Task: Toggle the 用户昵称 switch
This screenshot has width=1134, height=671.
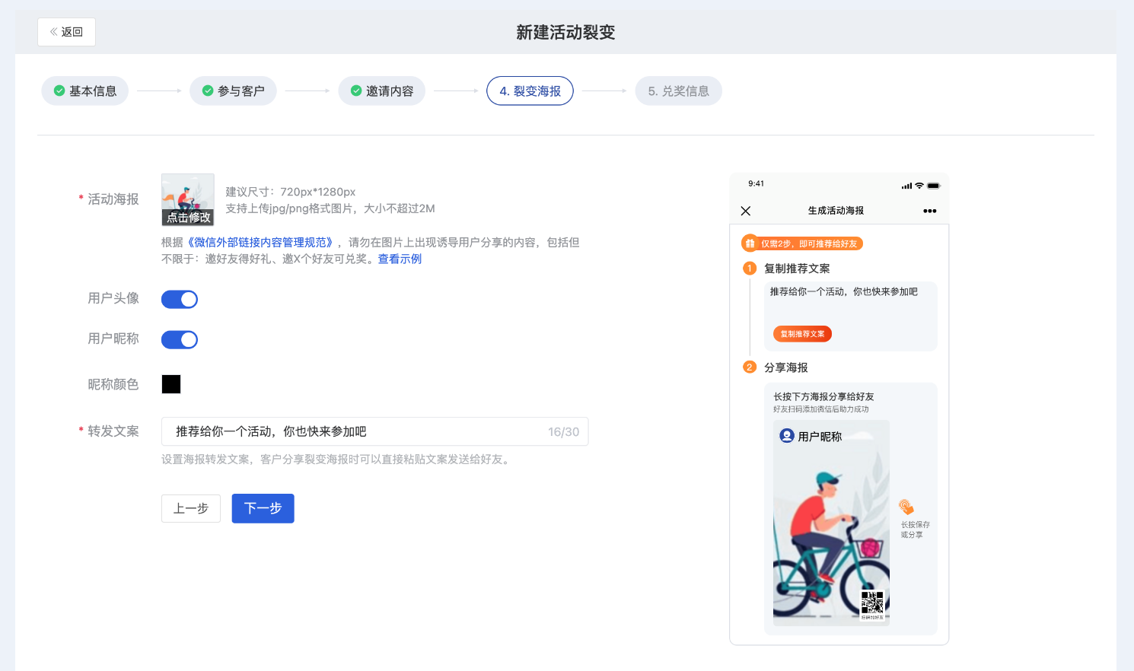Action: tap(180, 339)
